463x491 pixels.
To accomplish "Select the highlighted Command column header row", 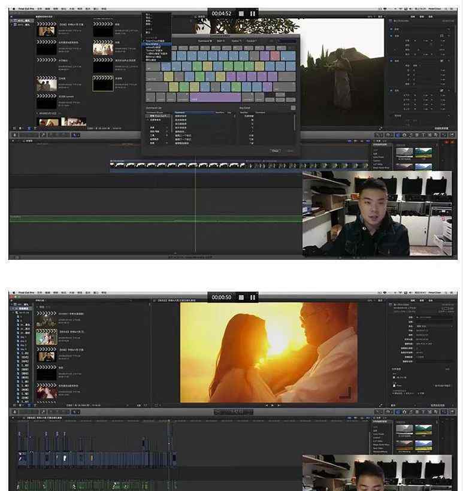I will coord(194,112).
